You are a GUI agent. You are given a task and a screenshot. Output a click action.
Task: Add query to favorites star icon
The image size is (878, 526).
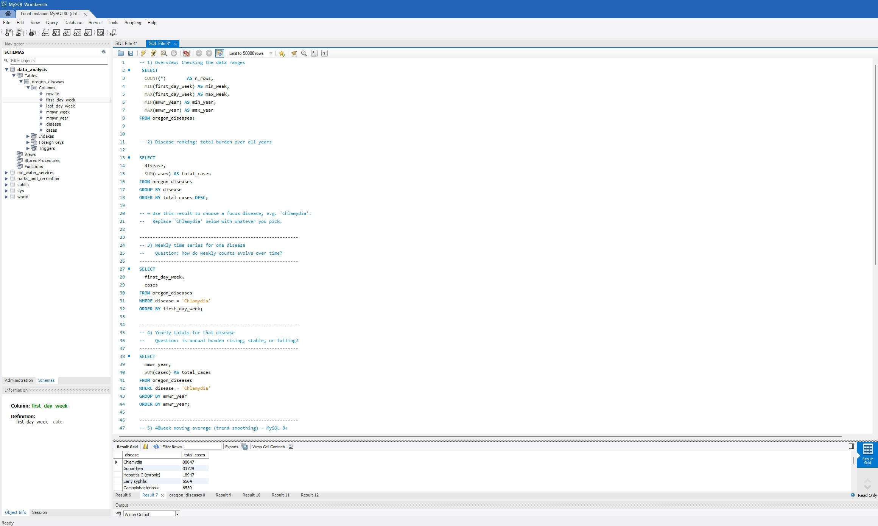[282, 53]
